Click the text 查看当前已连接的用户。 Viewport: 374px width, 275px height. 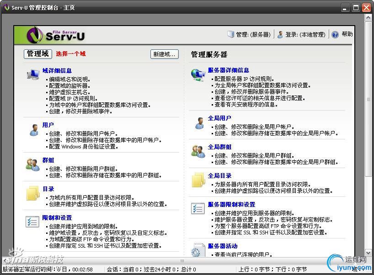pyautogui.click(x=243, y=254)
